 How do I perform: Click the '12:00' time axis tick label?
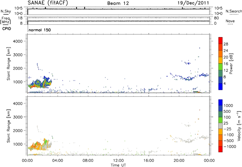coord(118,161)
